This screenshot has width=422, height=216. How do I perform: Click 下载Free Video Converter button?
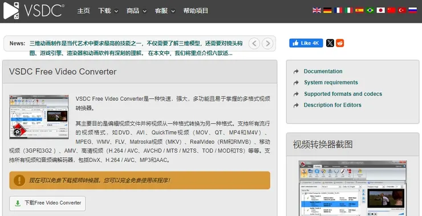point(47,203)
